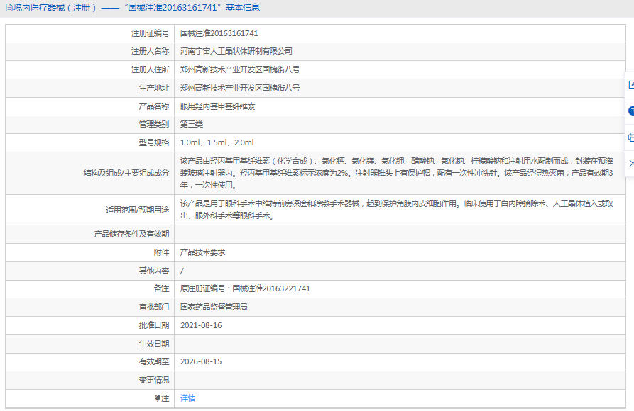Open the 详情 details link

point(187,398)
